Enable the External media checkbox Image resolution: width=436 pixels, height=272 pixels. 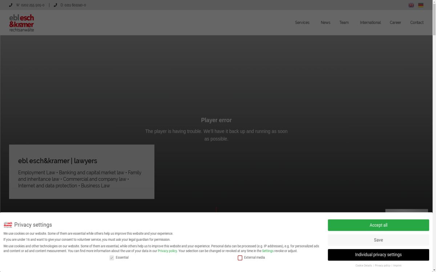240,258
